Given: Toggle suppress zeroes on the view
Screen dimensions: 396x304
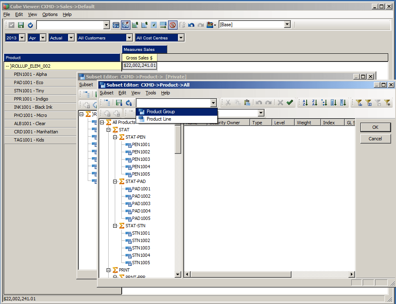Looking at the screenshot, I should 173,25.
